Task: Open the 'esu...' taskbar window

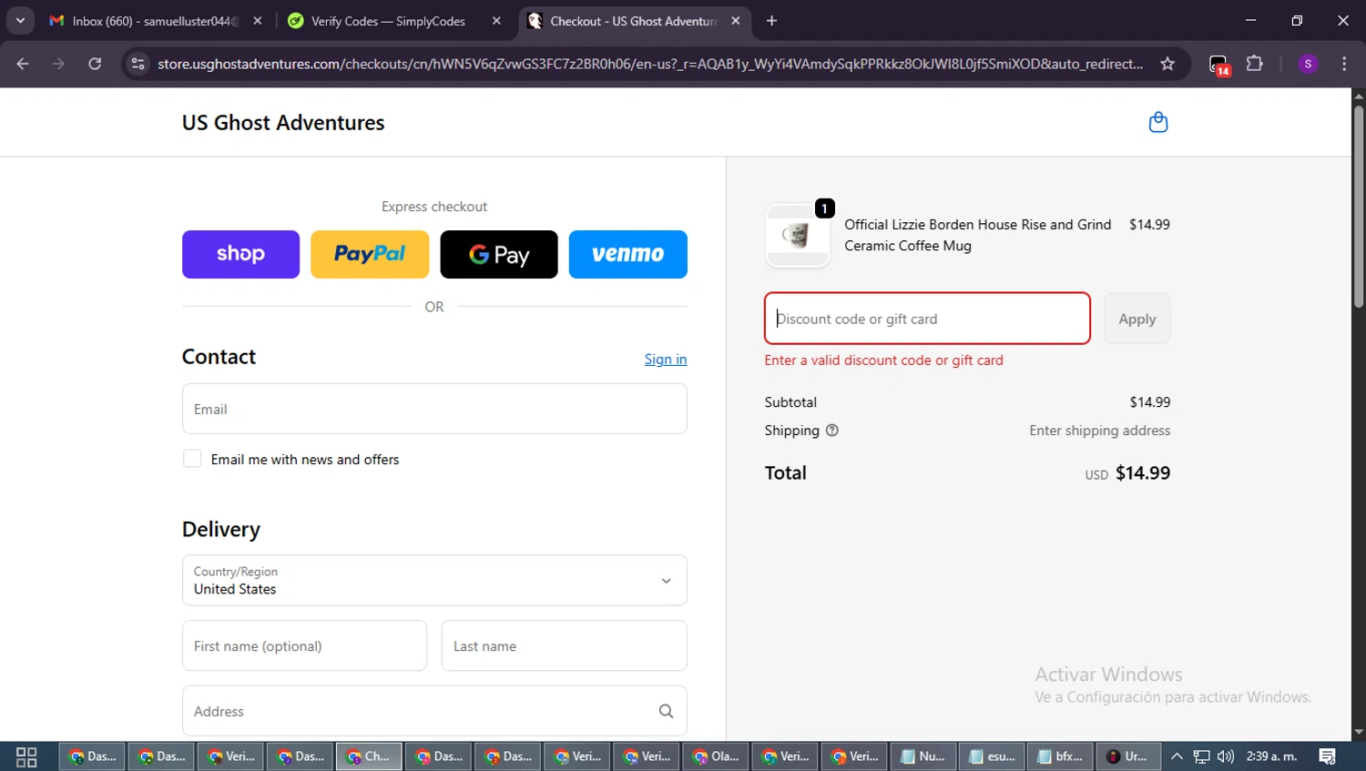Action: pos(993,756)
